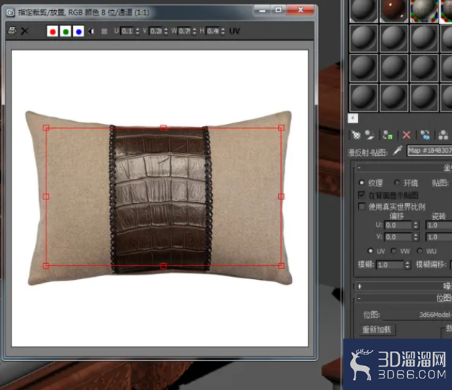Click the V tiling 1.0 field

coord(439,237)
